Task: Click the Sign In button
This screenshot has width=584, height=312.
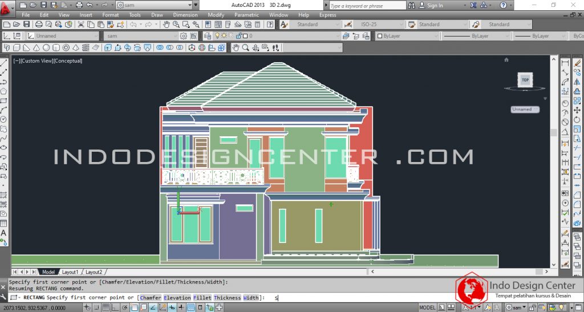Action: (431, 5)
